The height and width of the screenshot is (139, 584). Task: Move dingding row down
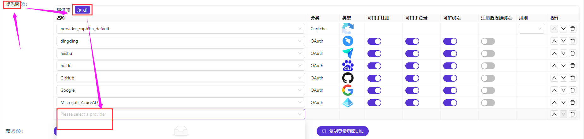(x=563, y=41)
